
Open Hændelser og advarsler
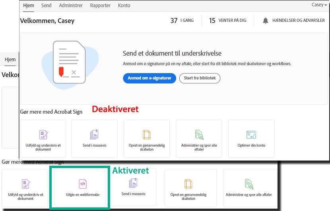(x=299, y=20)
